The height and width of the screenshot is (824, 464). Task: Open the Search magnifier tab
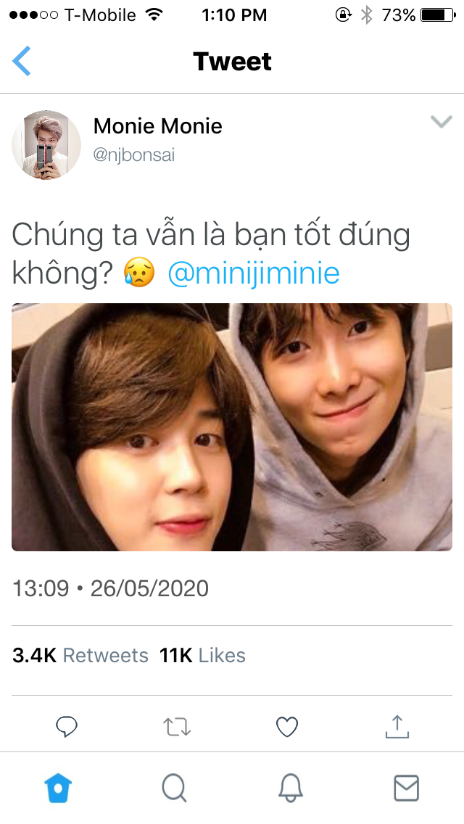click(174, 788)
